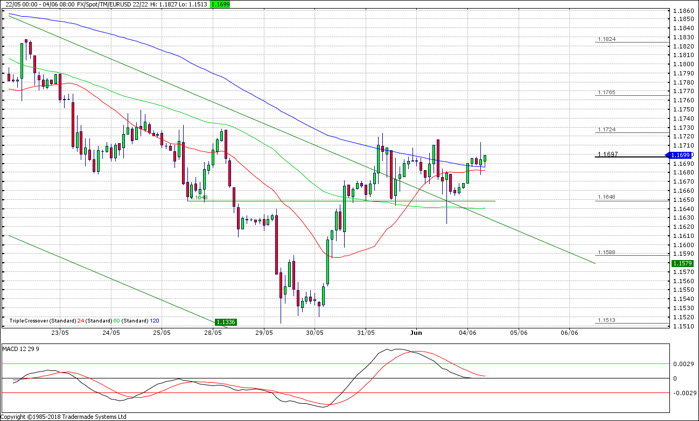The image size is (699, 421).
Task: Click the green 1.1336 channel price tag
Action: [225, 322]
